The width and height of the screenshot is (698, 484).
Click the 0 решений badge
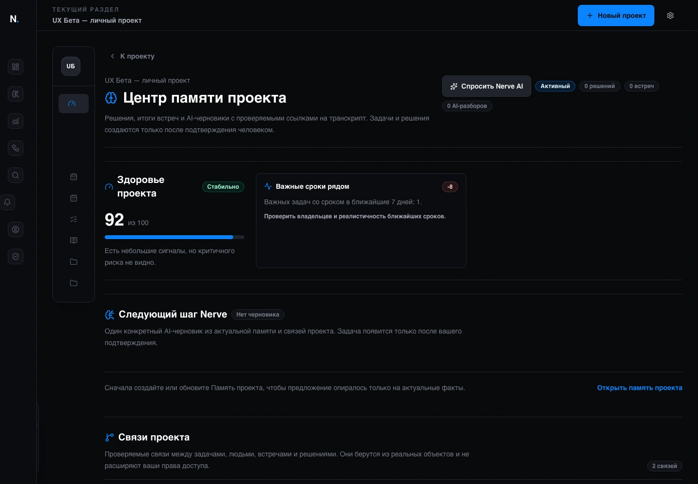pos(600,86)
